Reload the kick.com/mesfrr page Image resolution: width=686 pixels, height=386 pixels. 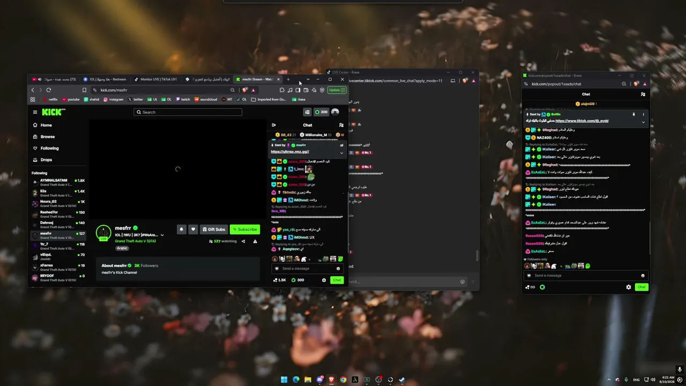tap(49, 90)
